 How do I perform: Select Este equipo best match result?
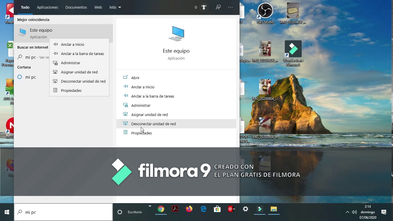pyautogui.click(x=64, y=33)
